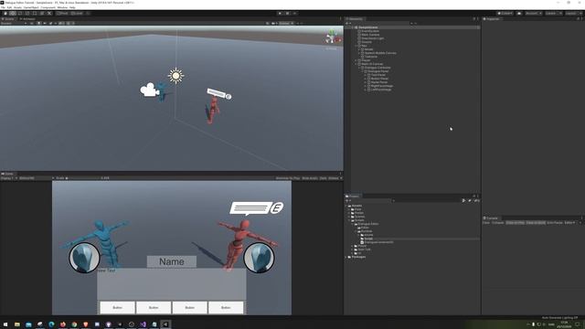Toggle Mute Audio in Game view

point(310,178)
